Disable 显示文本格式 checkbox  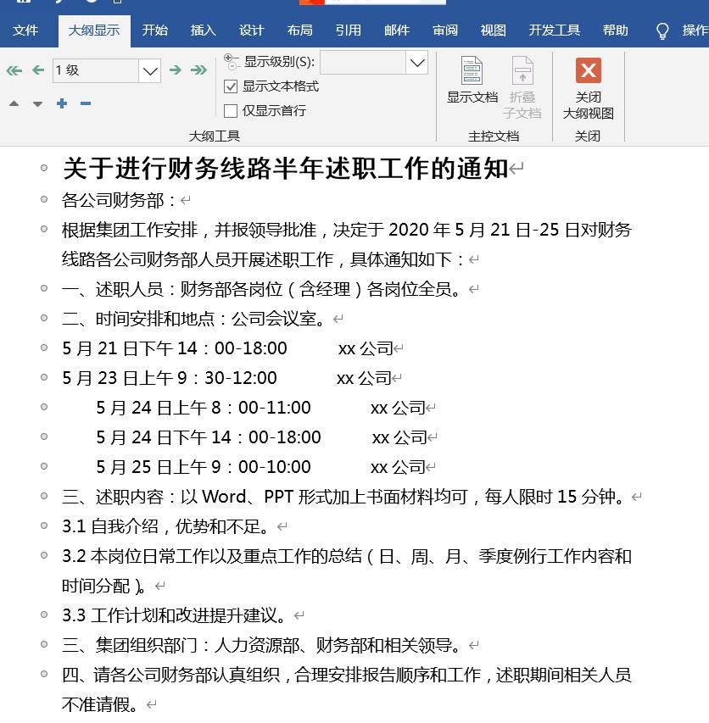[232, 86]
